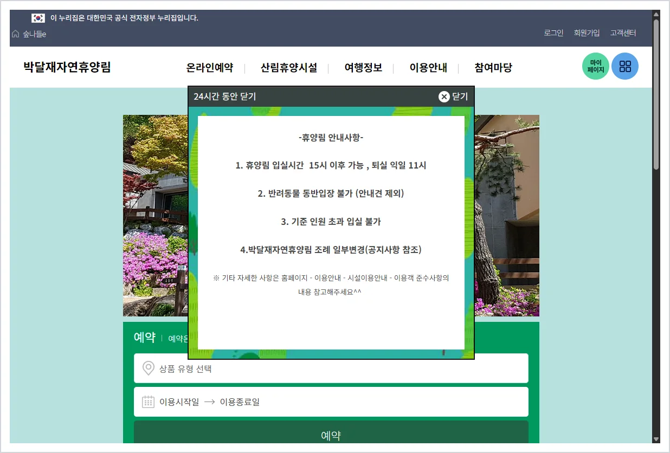Click 24시간 동안 닫기 in popup
This screenshot has width=670, height=453.
225,96
